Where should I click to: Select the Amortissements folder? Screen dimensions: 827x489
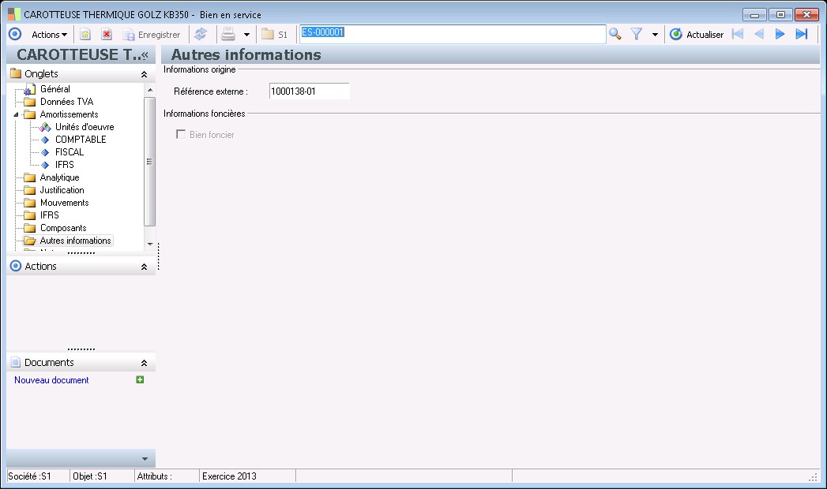(69, 114)
